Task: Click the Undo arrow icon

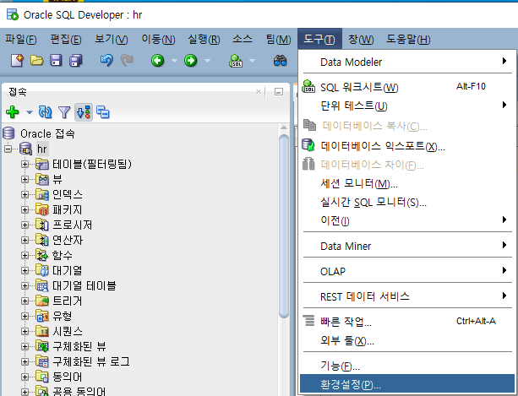Action: (x=106, y=61)
